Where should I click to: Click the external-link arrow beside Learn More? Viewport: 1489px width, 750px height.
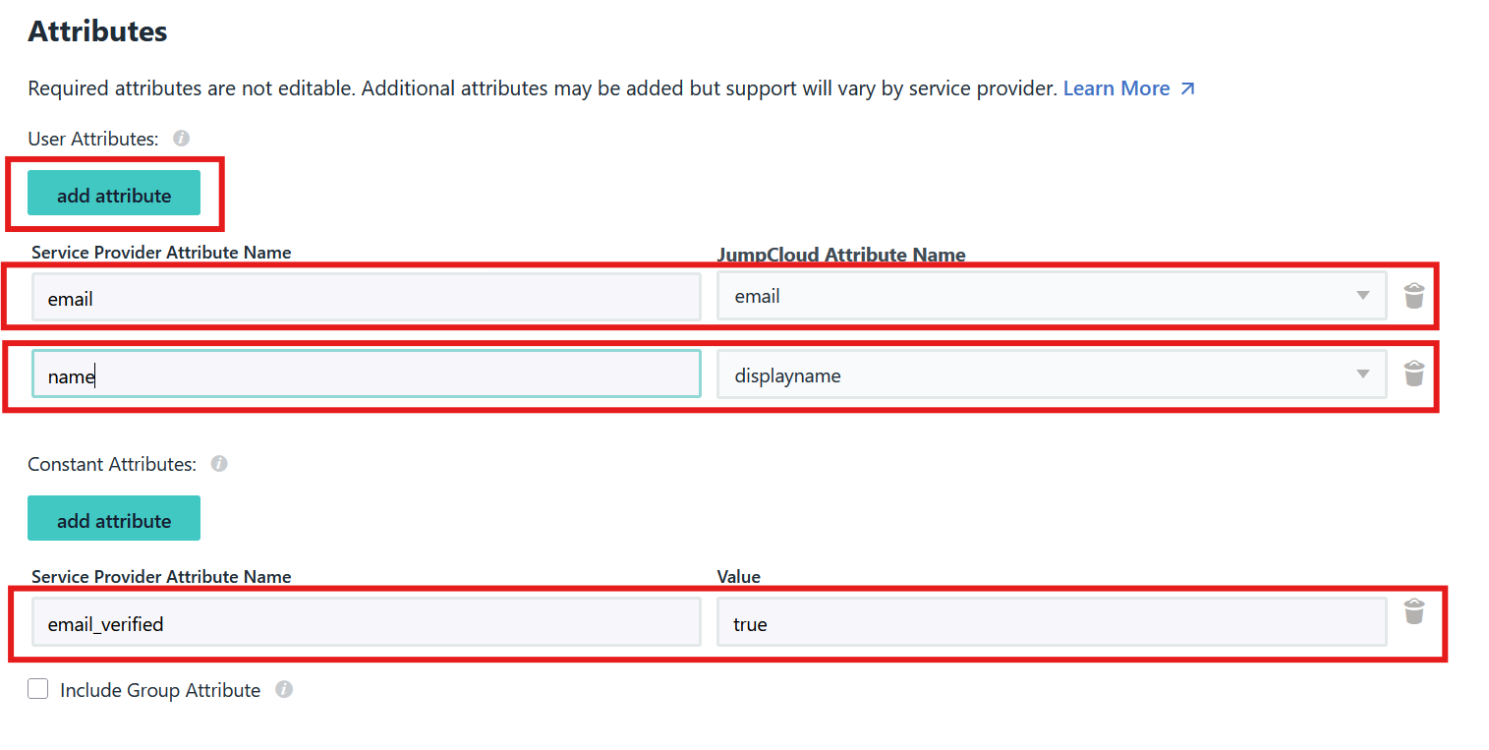[x=1190, y=87]
